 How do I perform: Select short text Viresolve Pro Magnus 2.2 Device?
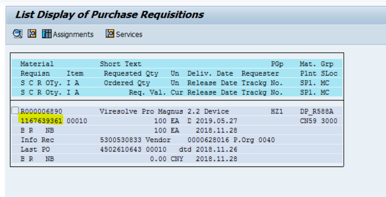pos(164,112)
